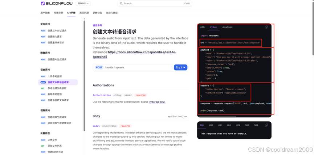Click the 'model' parameter name
This screenshot has width=314, height=155.
click(x=96, y=126)
